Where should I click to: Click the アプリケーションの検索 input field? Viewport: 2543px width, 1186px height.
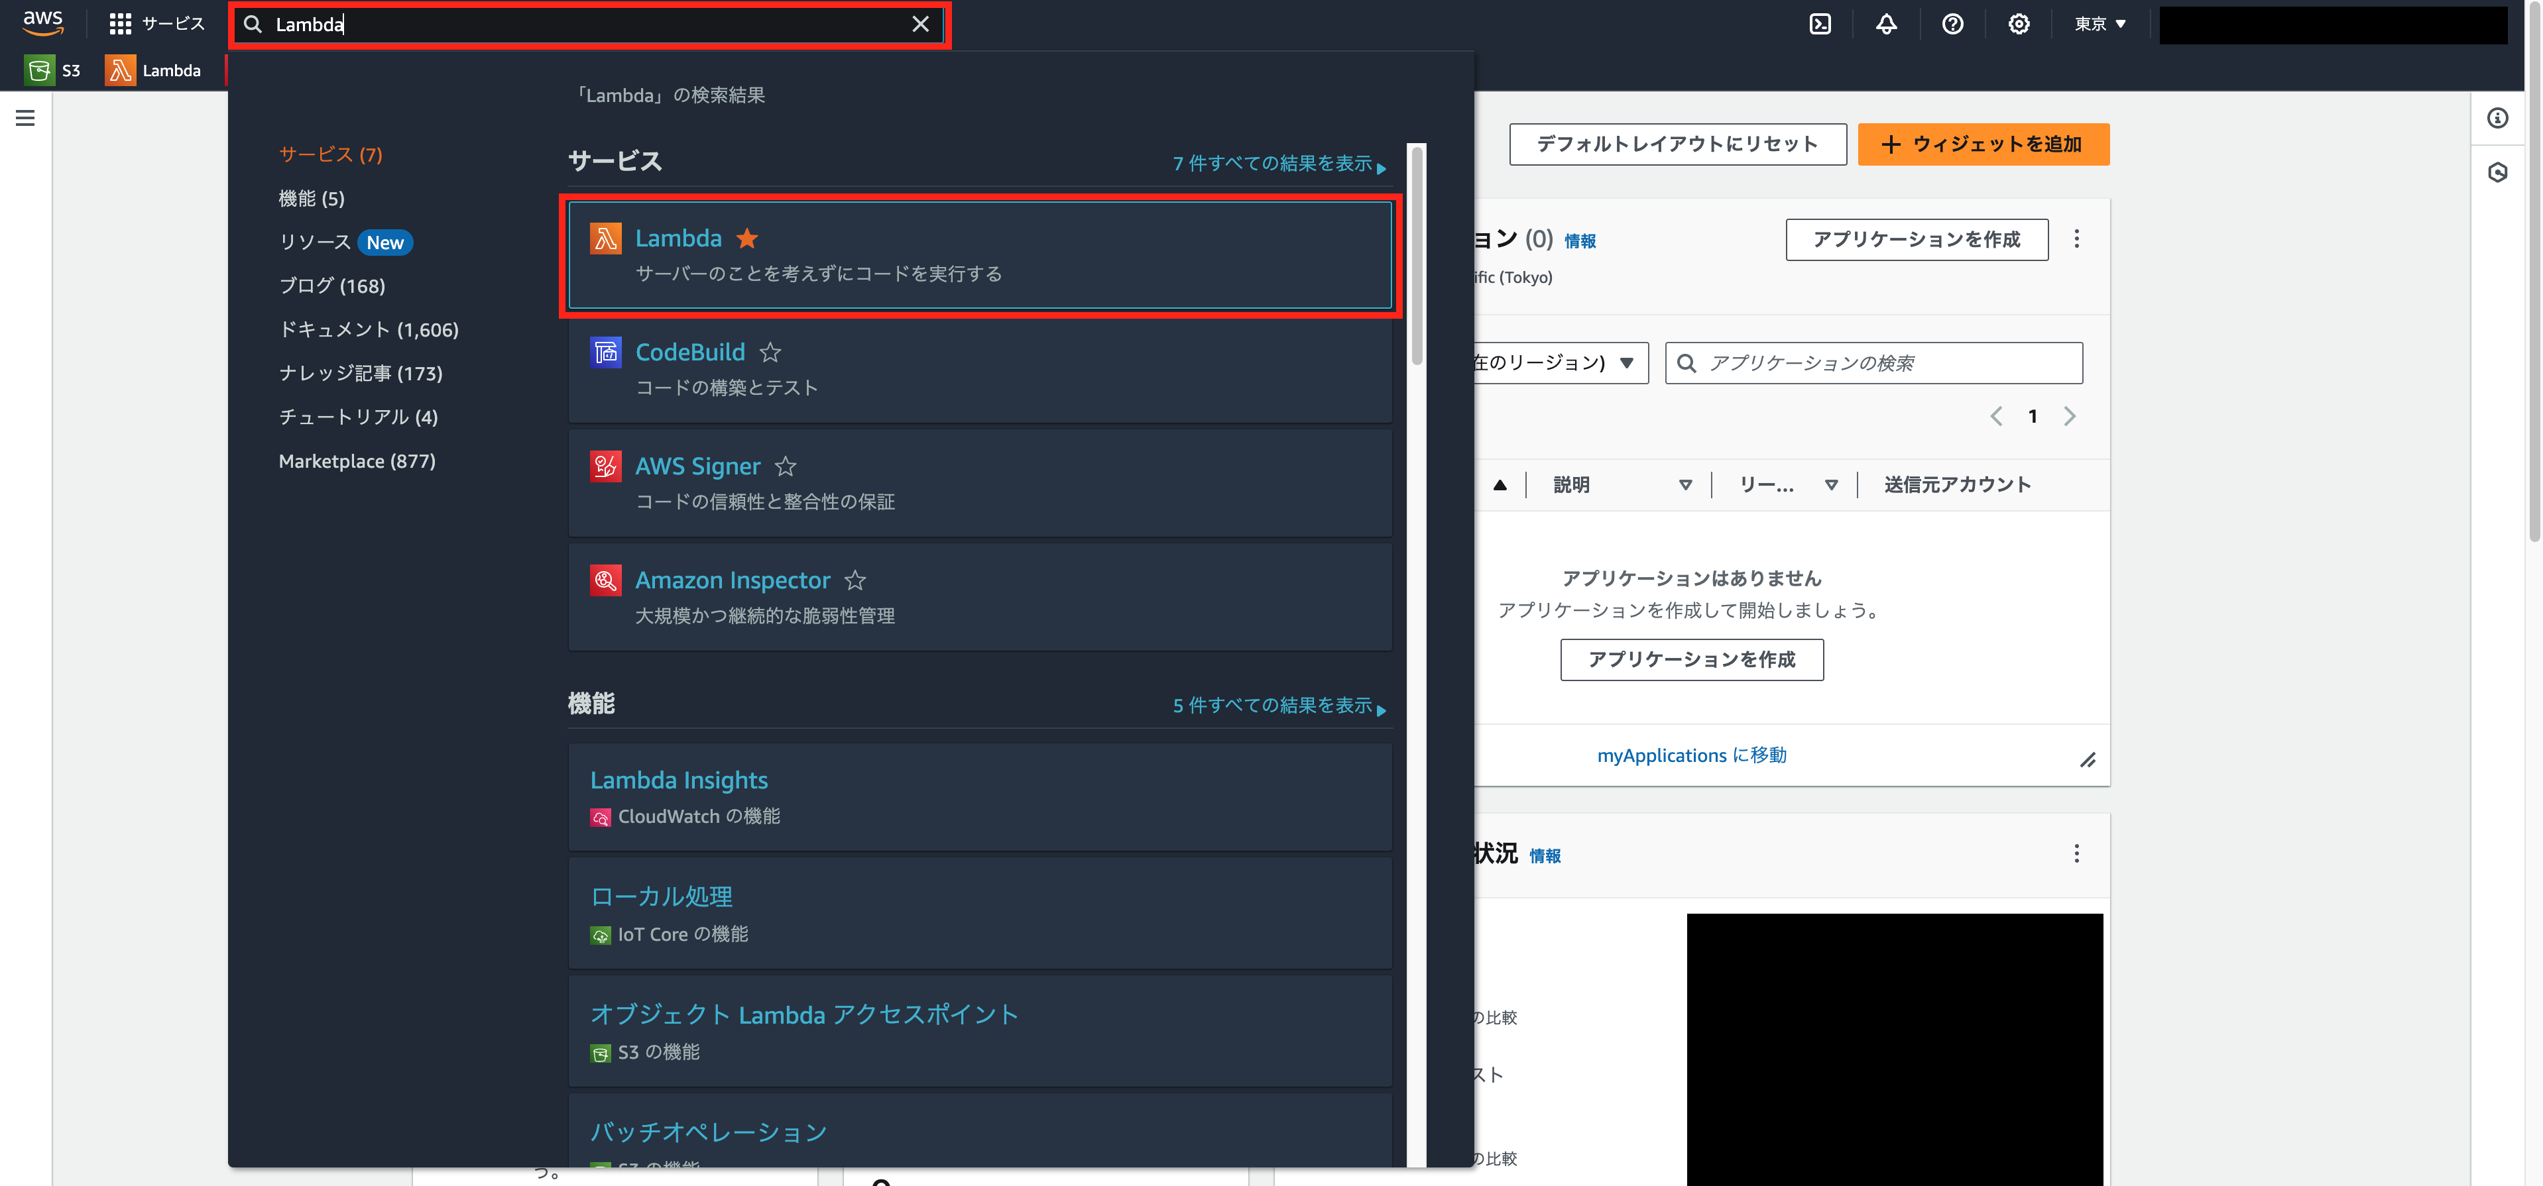point(1873,362)
